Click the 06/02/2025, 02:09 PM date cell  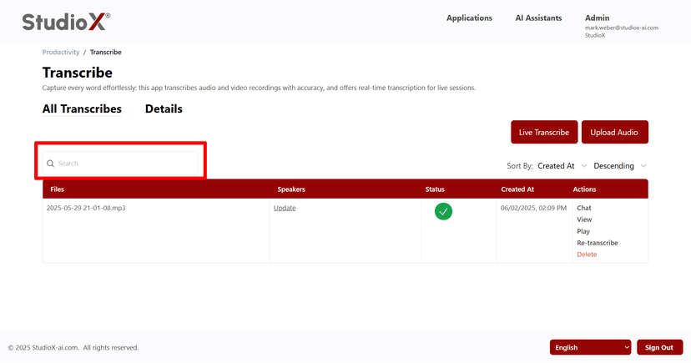(x=533, y=208)
